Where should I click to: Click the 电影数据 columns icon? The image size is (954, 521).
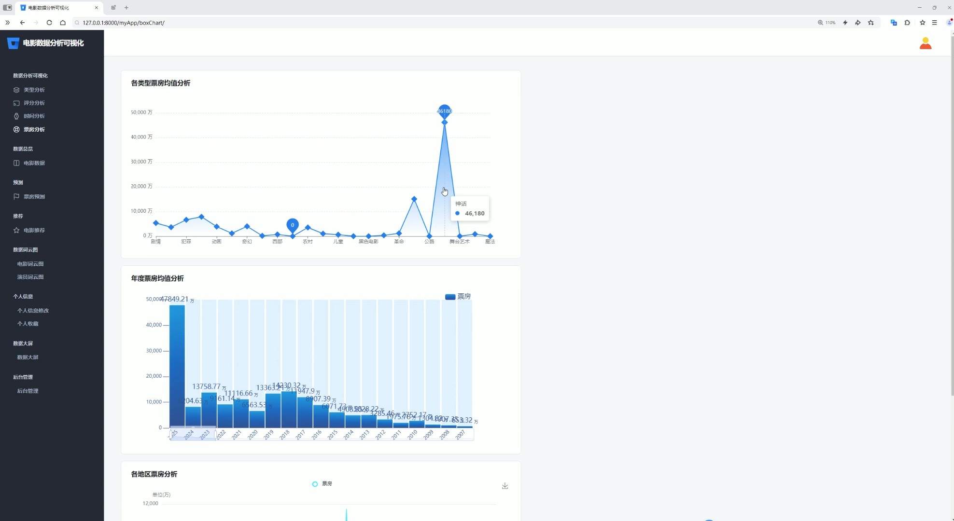(16, 163)
